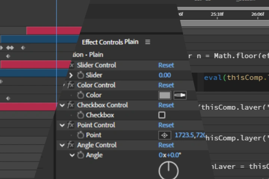Select the top red layer bar
This screenshot has height=179, width=269.
point(54,31)
